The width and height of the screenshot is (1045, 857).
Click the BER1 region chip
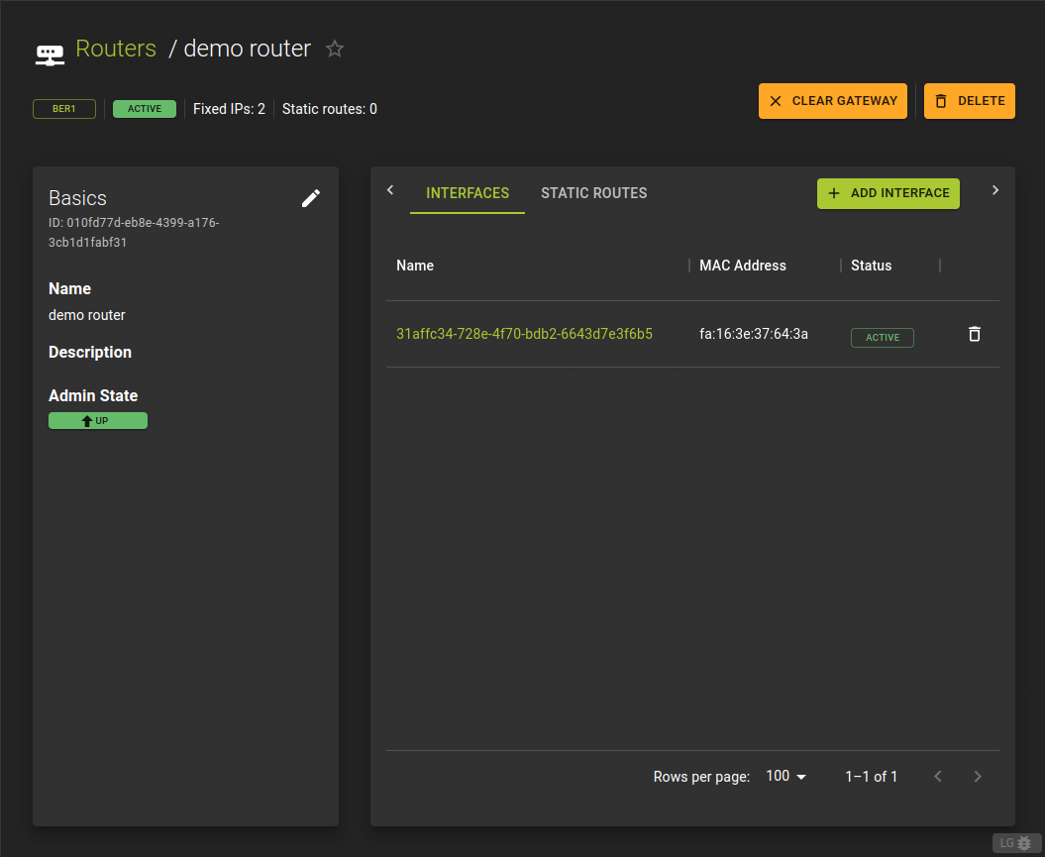coord(64,109)
